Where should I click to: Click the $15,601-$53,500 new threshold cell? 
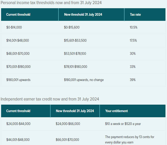pos(75,40)
